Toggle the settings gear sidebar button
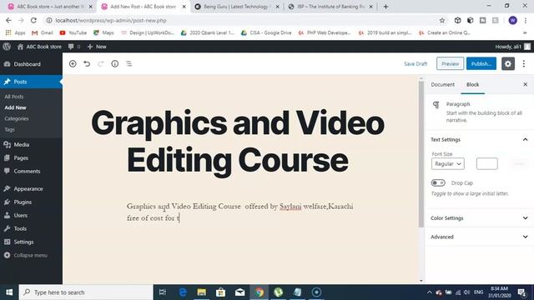The width and height of the screenshot is (534, 300). 508,63
